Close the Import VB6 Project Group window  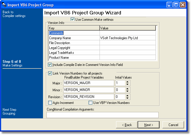(183, 5)
